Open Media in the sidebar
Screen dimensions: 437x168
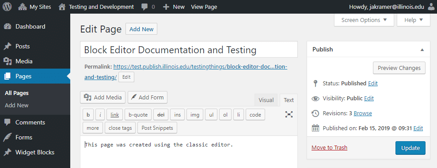tap(35, 61)
